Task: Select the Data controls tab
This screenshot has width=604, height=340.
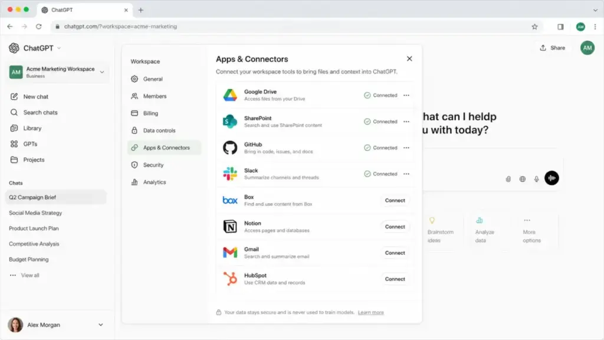Action: 165,130
